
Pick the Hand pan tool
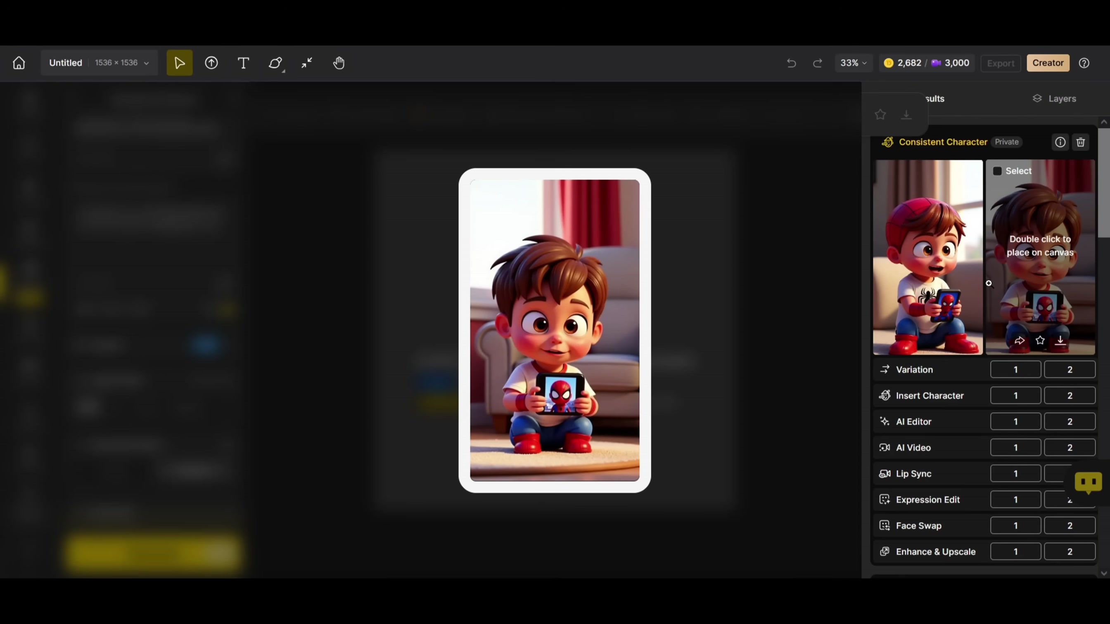(339, 63)
